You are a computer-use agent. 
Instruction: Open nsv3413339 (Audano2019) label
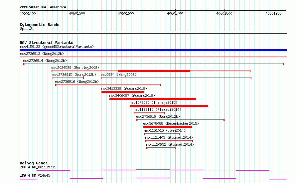coord(124,89)
